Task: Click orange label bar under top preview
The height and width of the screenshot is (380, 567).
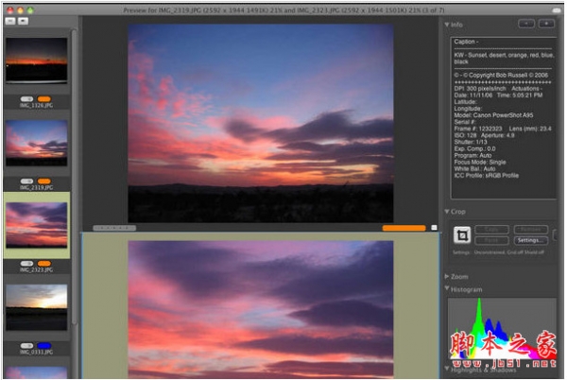Action: [404, 228]
